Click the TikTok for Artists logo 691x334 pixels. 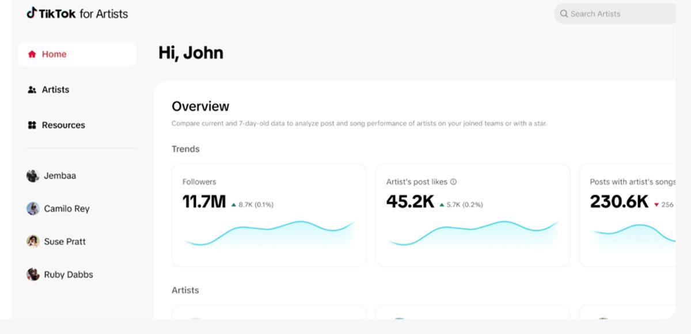point(78,14)
